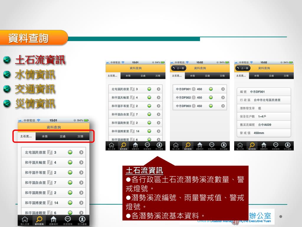Tap shelter icon in the 中市DF list phone
This screenshot has width=302, height=227.
(200, 146)
